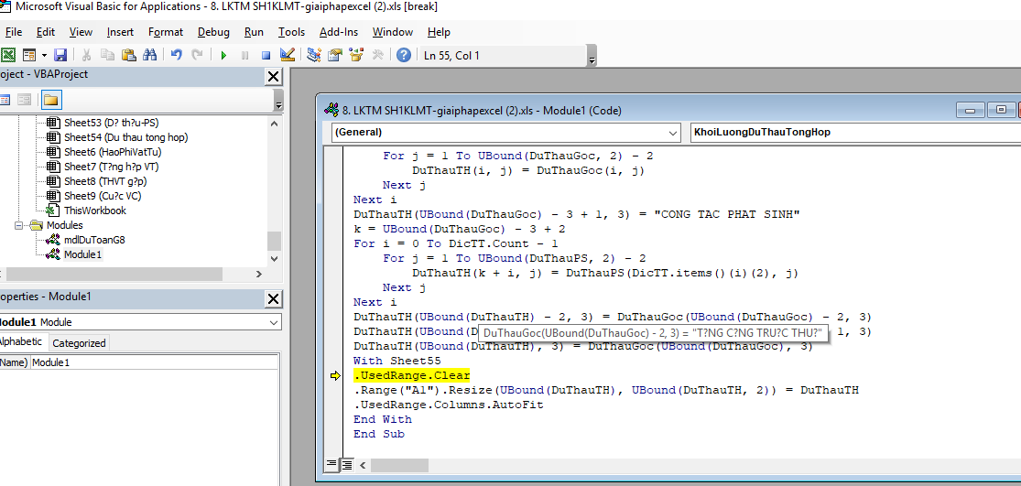Click the Toolbox hammer-wrench icon
Viewport: 1021px width, 486px height.
[377, 55]
